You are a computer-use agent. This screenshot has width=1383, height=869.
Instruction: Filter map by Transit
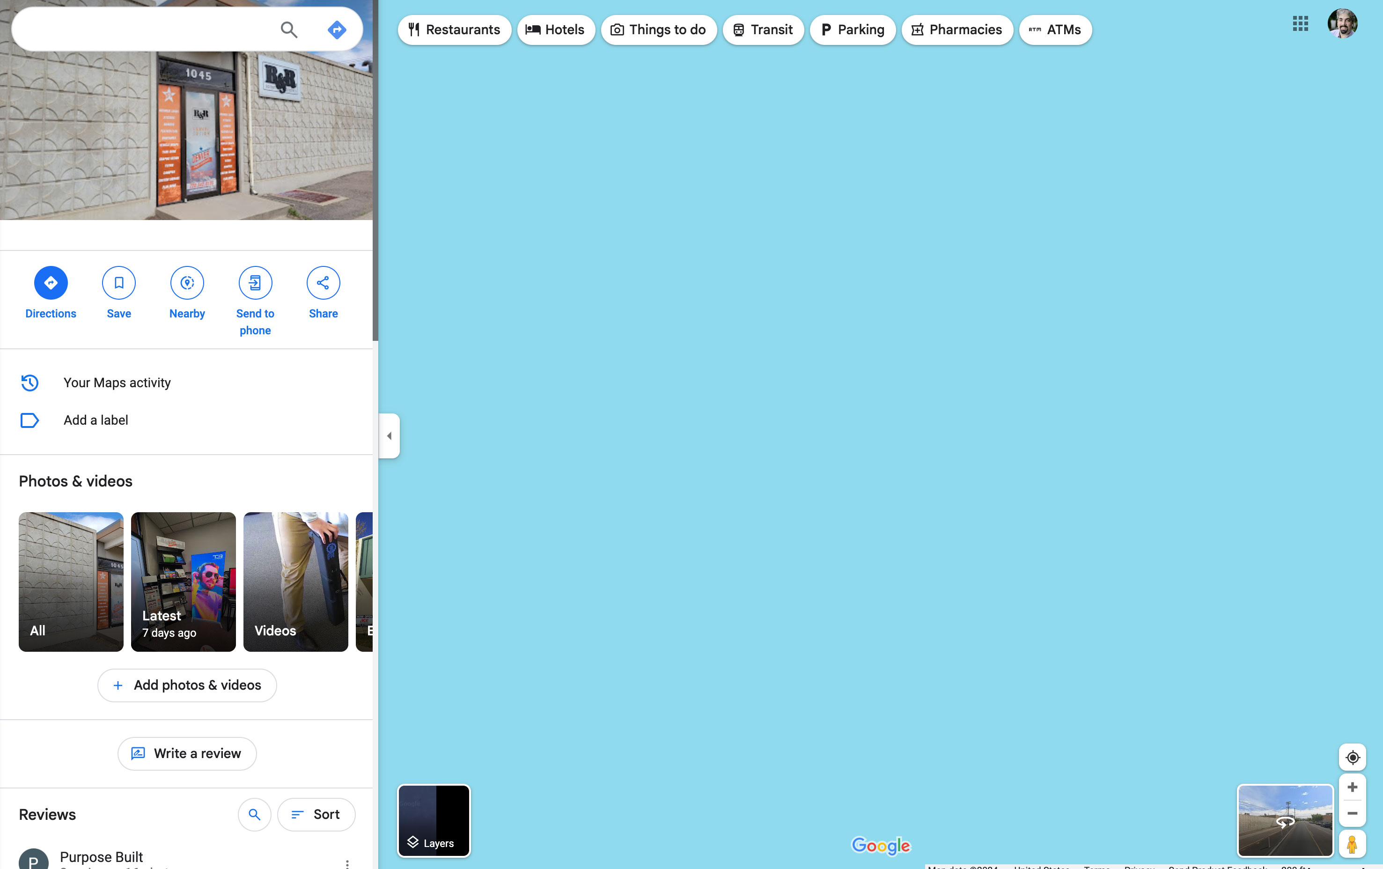pyautogui.click(x=763, y=30)
